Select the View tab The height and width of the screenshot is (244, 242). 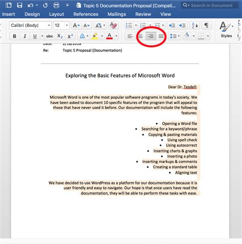(x=165, y=14)
